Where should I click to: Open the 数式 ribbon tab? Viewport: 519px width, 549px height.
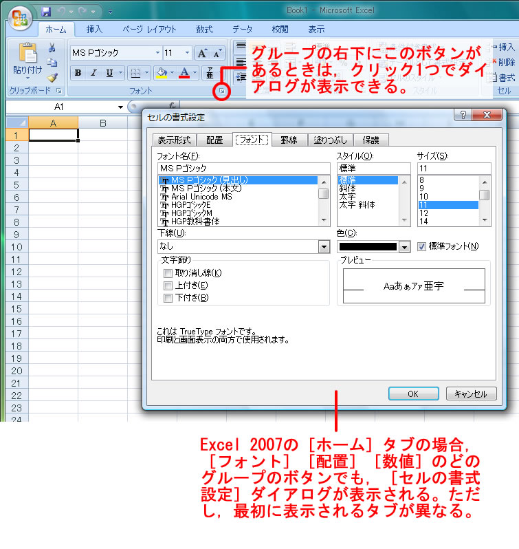[x=205, y=30]
